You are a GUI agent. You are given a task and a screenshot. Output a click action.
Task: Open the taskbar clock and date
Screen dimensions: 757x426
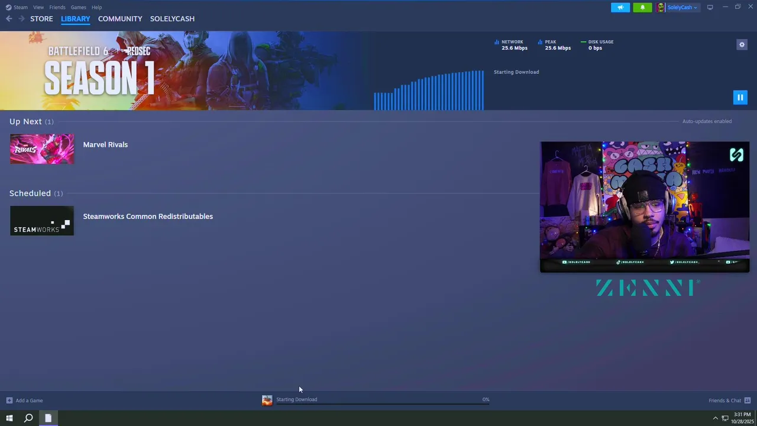(x=742, y=418)
